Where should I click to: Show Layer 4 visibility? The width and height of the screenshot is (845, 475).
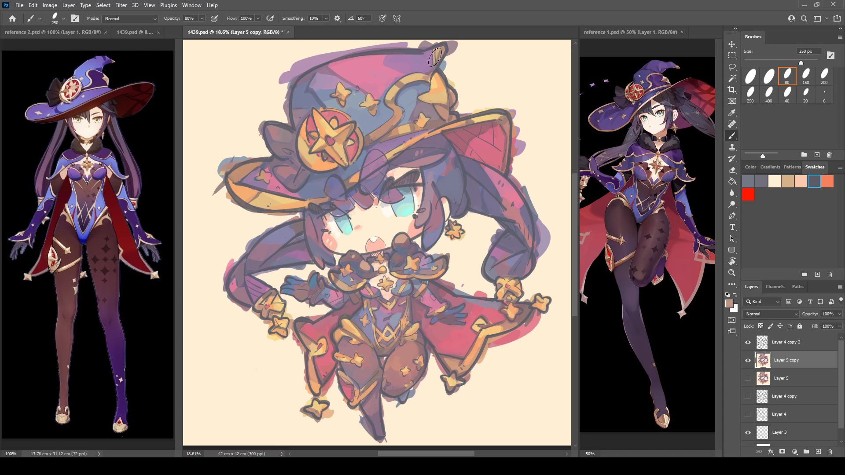(748, 414)
